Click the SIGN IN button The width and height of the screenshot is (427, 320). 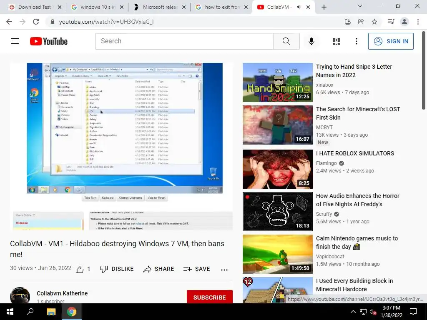[391, 41]
